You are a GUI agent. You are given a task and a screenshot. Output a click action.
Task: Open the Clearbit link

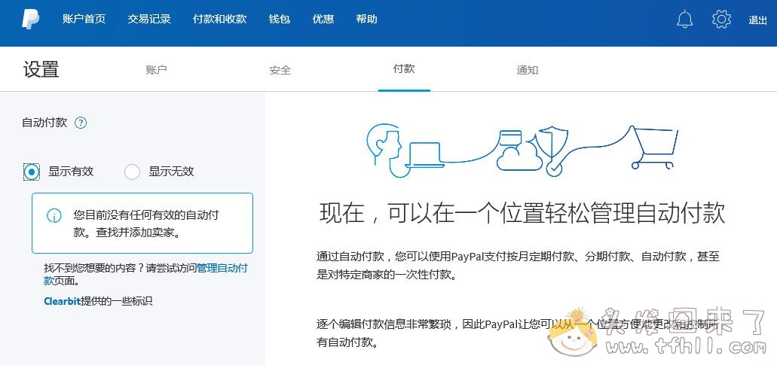(x=62, y=301)
